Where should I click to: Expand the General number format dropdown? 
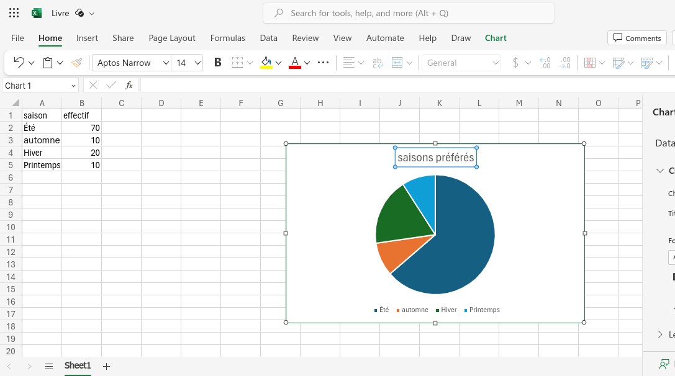pos(461,63)
